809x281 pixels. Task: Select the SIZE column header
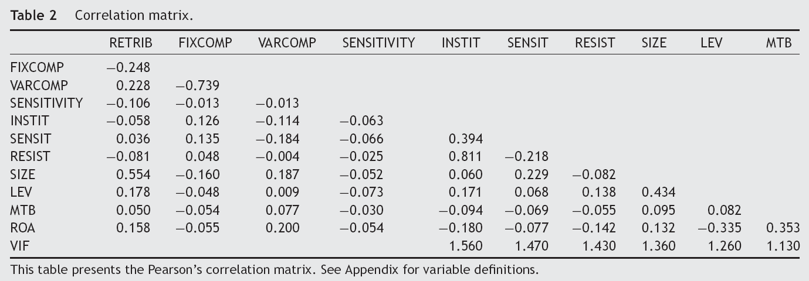tap(654, 43)
